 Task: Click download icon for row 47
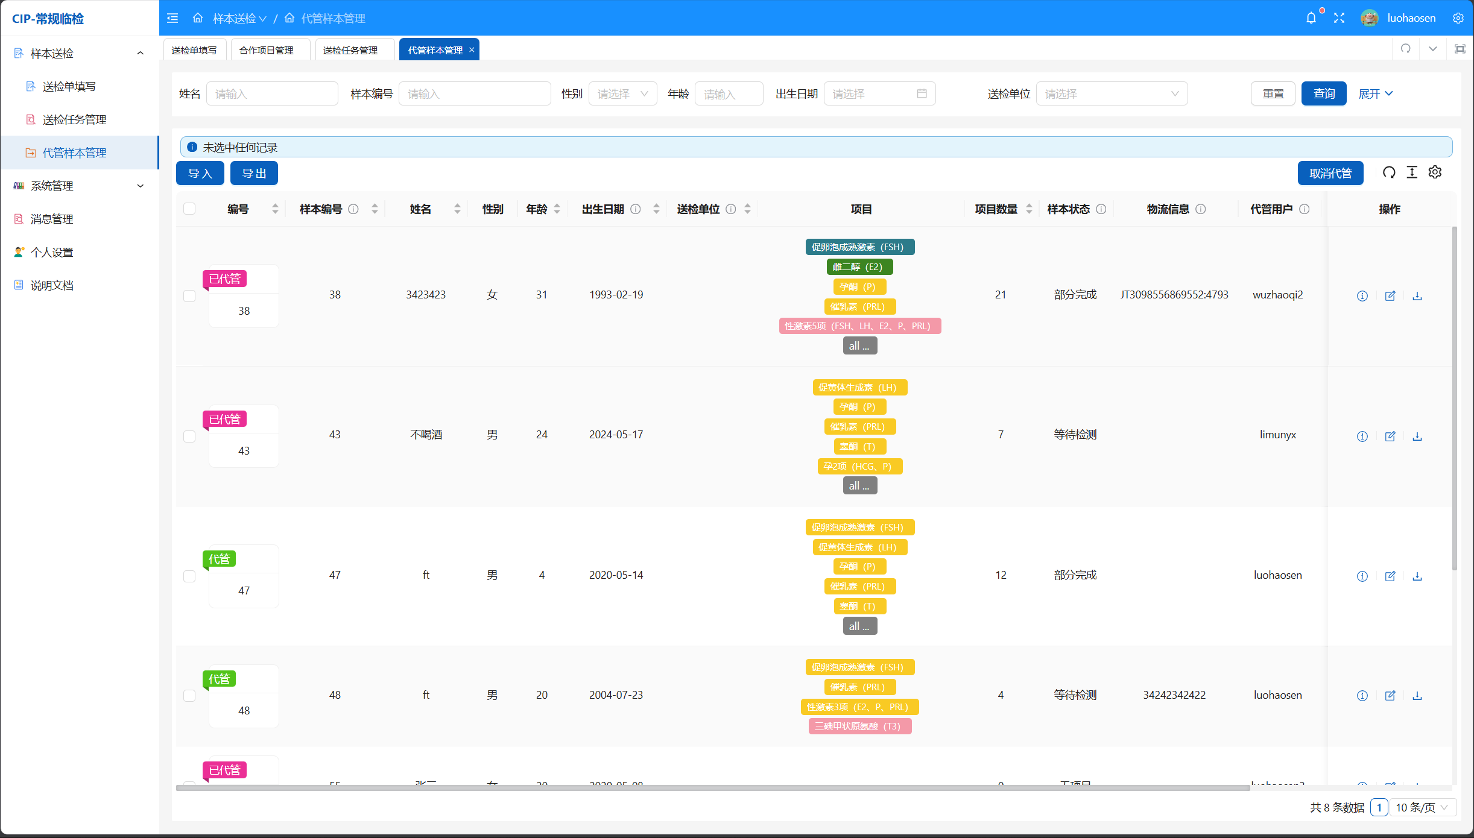(x=1417, y=576)
